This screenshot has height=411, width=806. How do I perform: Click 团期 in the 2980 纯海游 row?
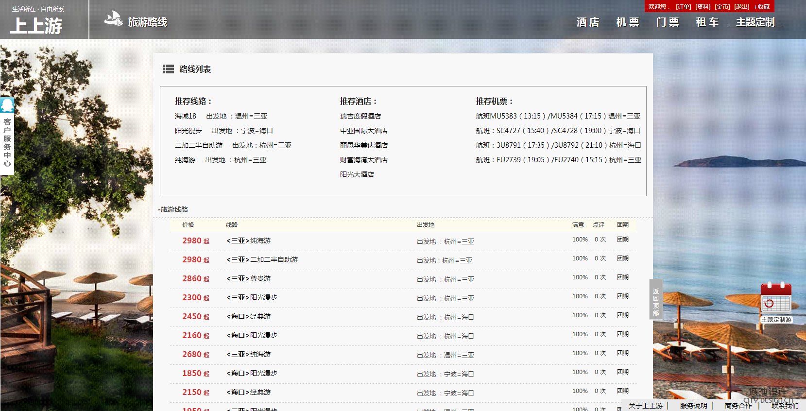click(x=623, y=240)
